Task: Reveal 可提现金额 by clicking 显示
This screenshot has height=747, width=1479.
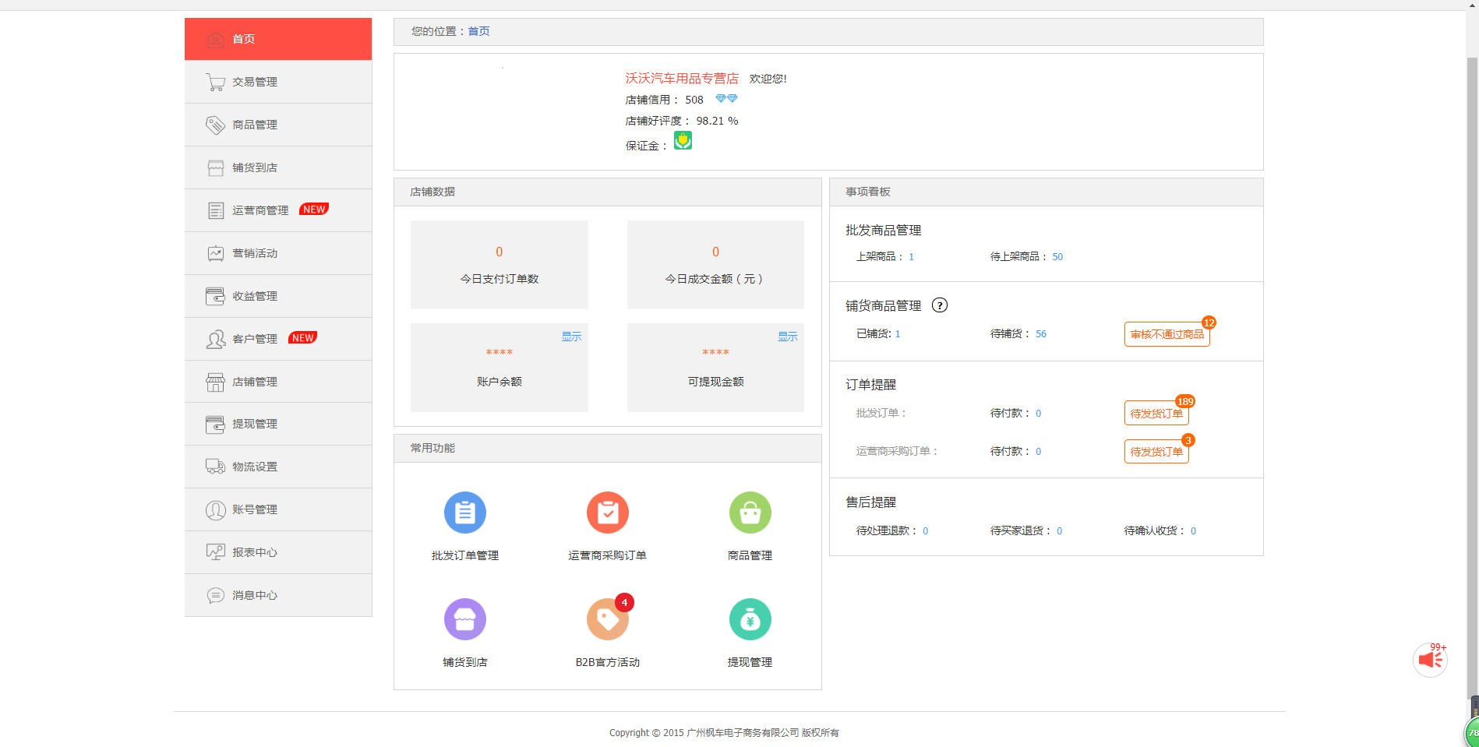Action: click(787, 336)
